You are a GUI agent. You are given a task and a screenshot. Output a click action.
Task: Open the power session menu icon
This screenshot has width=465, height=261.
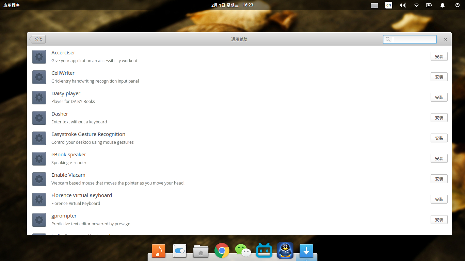click(458, 5)
